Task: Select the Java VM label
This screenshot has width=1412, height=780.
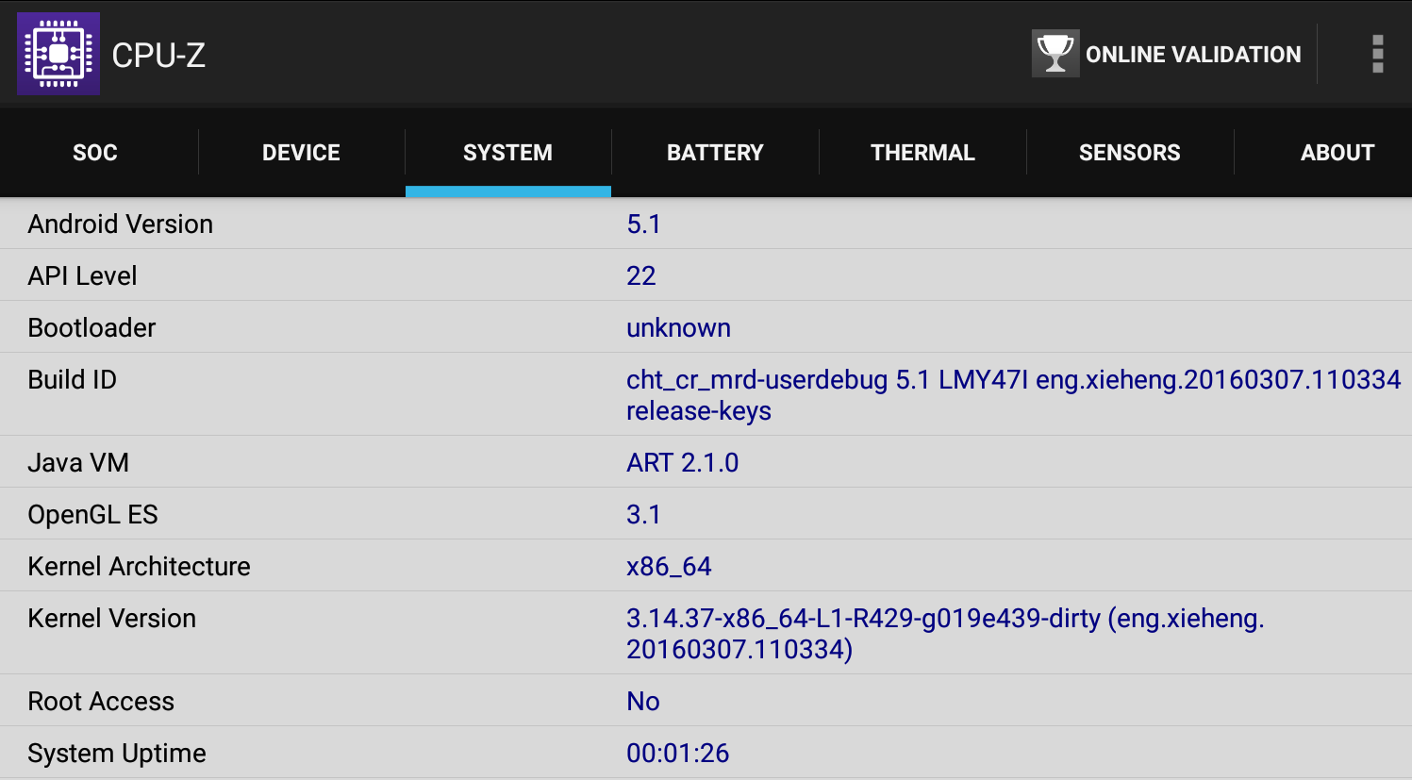Action: [x=78, y=463]
